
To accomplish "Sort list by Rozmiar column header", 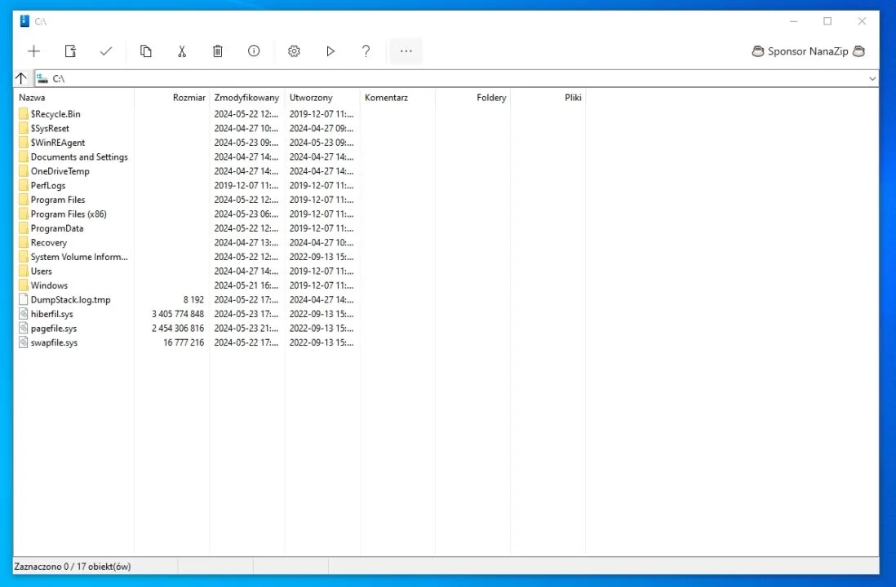I will point(189,98).
